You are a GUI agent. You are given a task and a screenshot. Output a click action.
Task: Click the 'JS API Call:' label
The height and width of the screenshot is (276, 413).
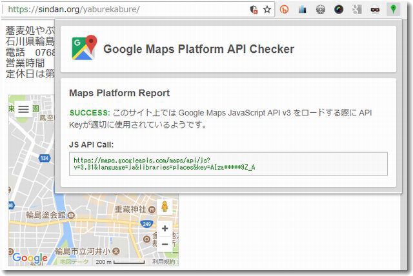[x=91, y=144]
